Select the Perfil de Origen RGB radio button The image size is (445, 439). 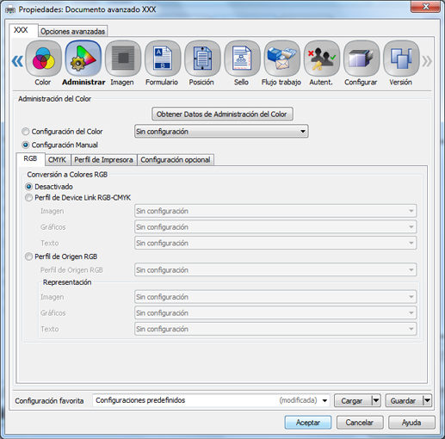28,257
